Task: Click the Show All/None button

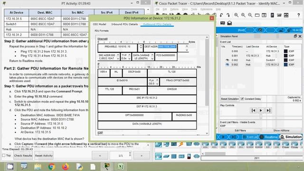Action: 281,131
